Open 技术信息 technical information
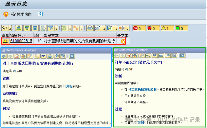The height and width of the screenshot is (128, 207). pyautogui.click(x=21, y=14)
